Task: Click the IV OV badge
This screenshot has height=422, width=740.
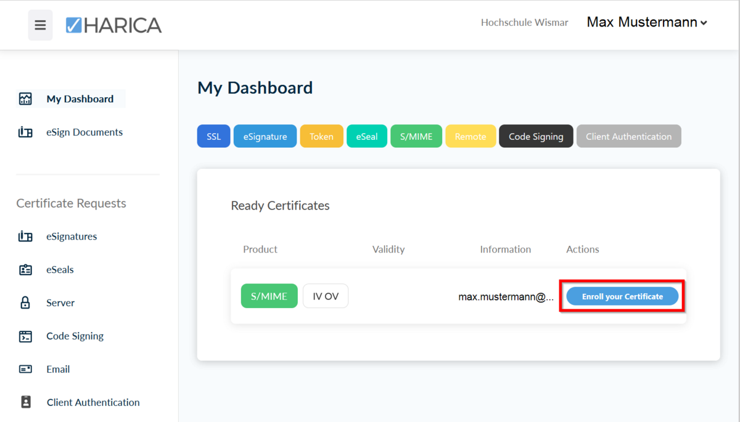Action: tap(325, 296)
